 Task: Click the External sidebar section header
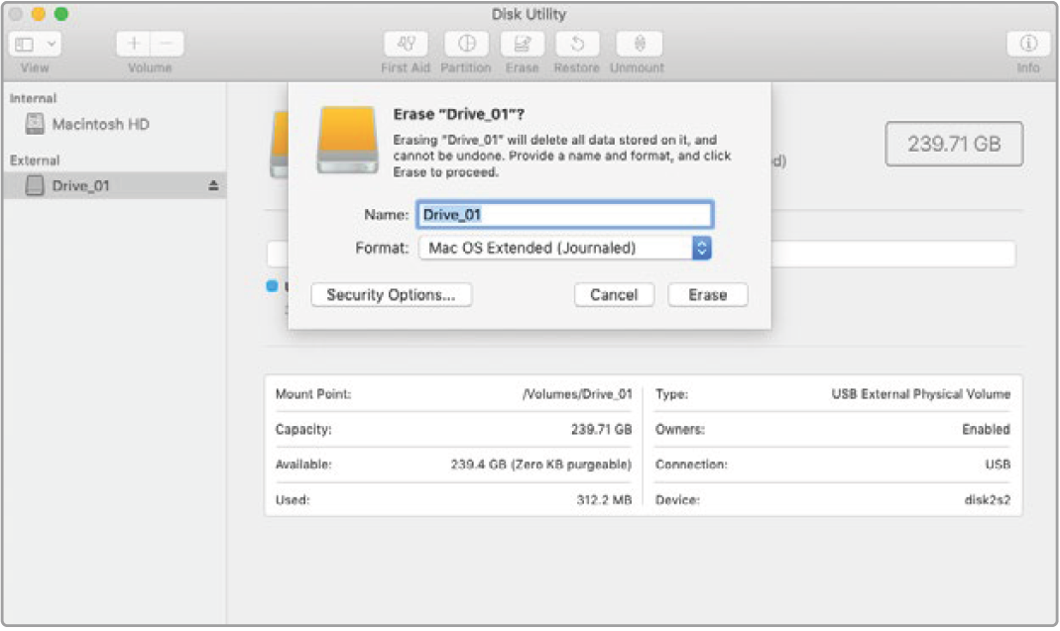(x=35, y=160)
